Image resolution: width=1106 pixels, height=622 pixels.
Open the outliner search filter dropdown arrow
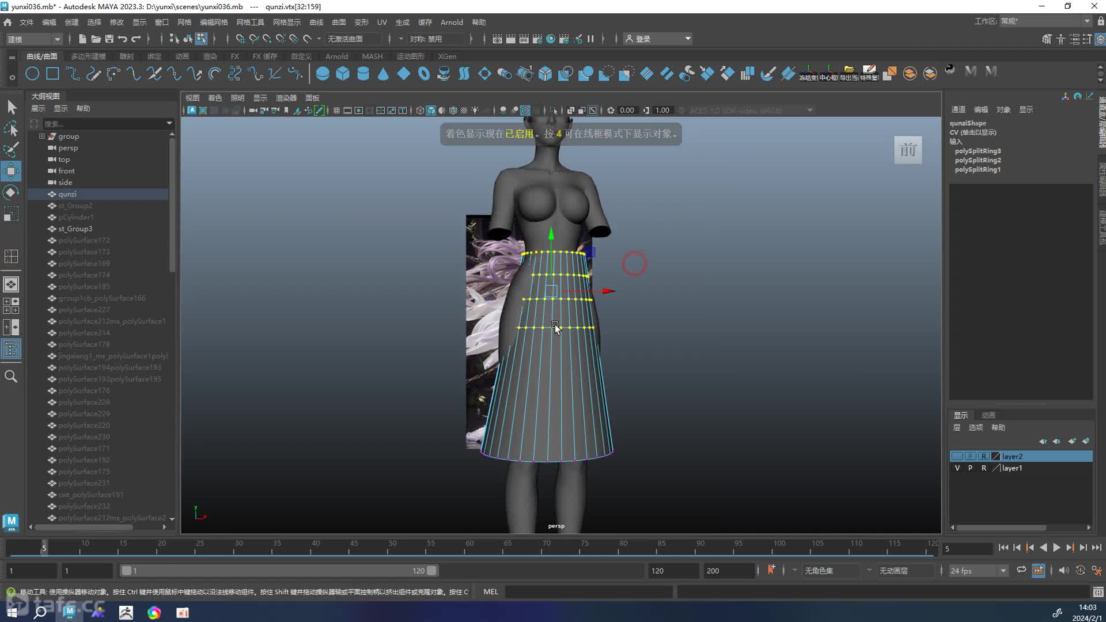tap(169, 123)
